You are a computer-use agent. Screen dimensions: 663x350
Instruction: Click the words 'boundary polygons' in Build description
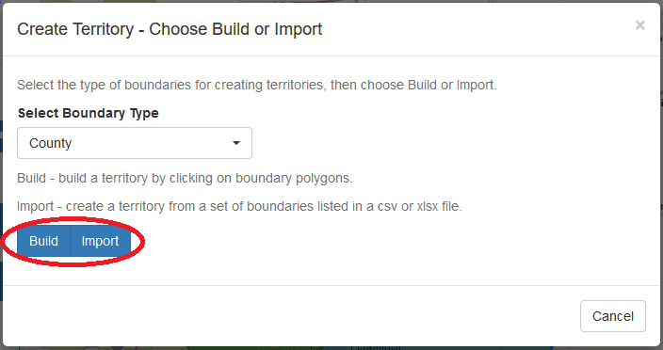tap(294, 178)
